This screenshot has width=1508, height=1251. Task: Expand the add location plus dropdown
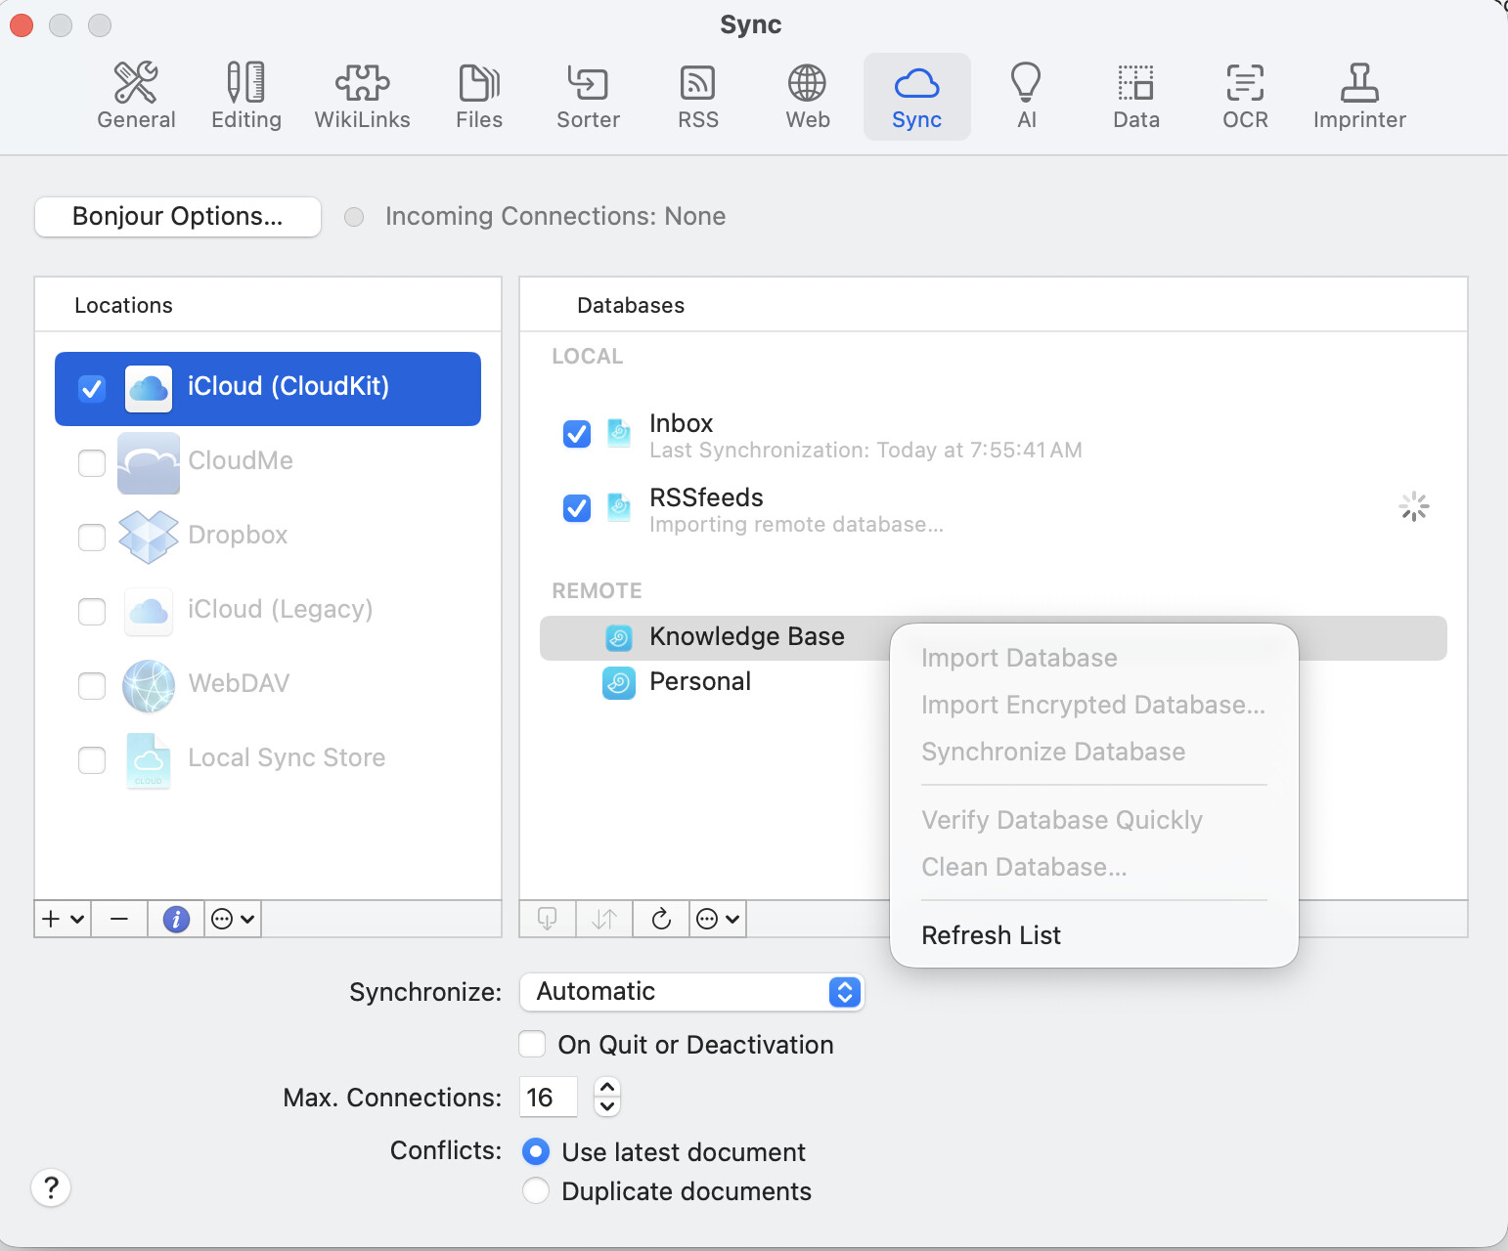pos(63,919)
